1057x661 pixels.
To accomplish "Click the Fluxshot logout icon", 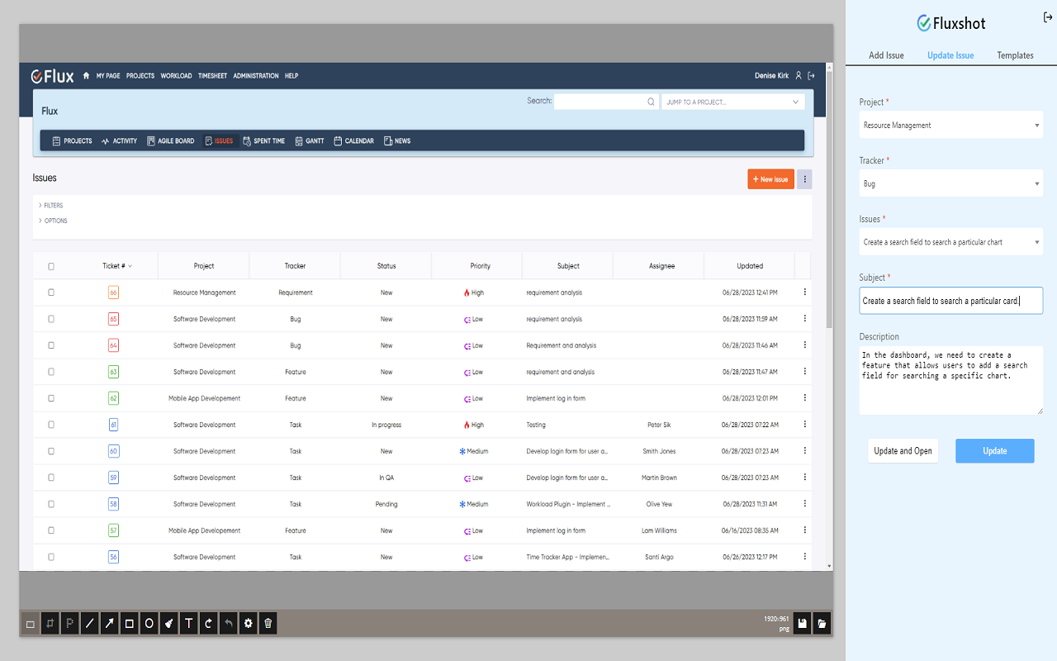I will click(x=1048, y=17).
